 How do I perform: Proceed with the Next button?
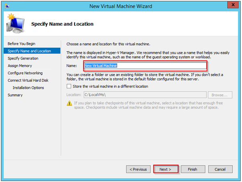tap(165, 169)
